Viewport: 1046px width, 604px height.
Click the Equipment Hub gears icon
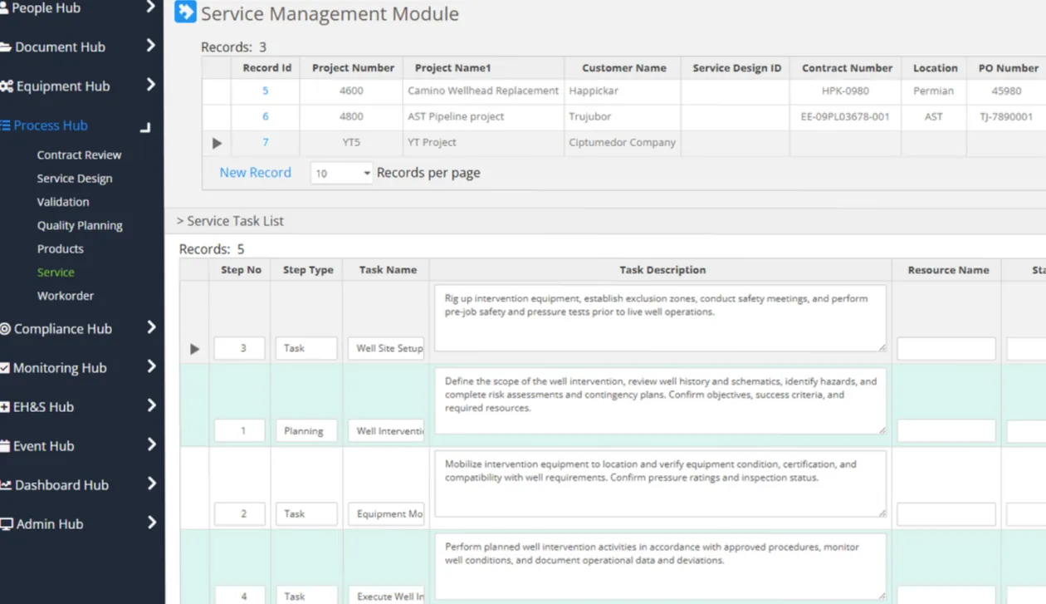click(x=7, y=86)
